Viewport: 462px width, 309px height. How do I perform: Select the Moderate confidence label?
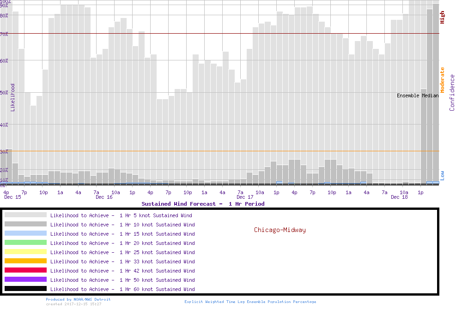[442, 80]
